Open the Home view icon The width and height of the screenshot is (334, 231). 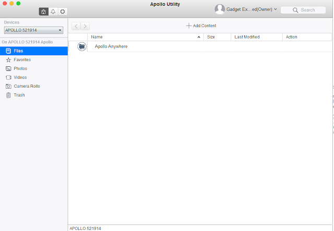pos(43,11)
